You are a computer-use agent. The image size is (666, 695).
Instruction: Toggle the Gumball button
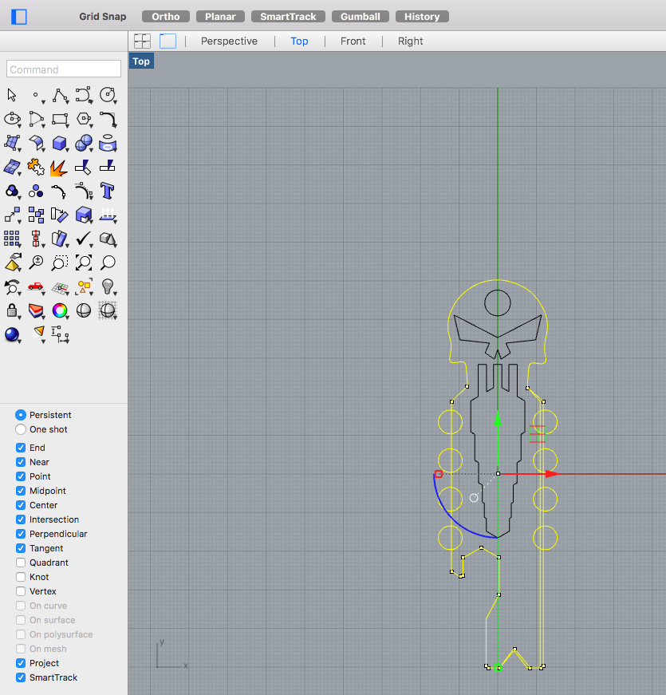pos(361,17)
